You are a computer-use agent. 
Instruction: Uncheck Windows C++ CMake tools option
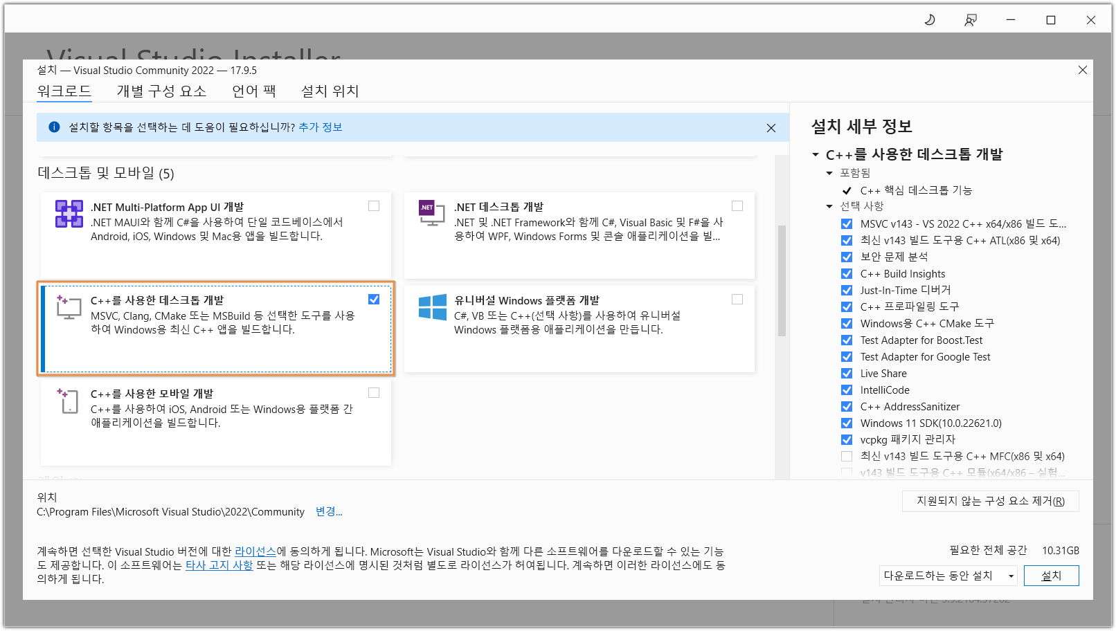tap(847, 324)
